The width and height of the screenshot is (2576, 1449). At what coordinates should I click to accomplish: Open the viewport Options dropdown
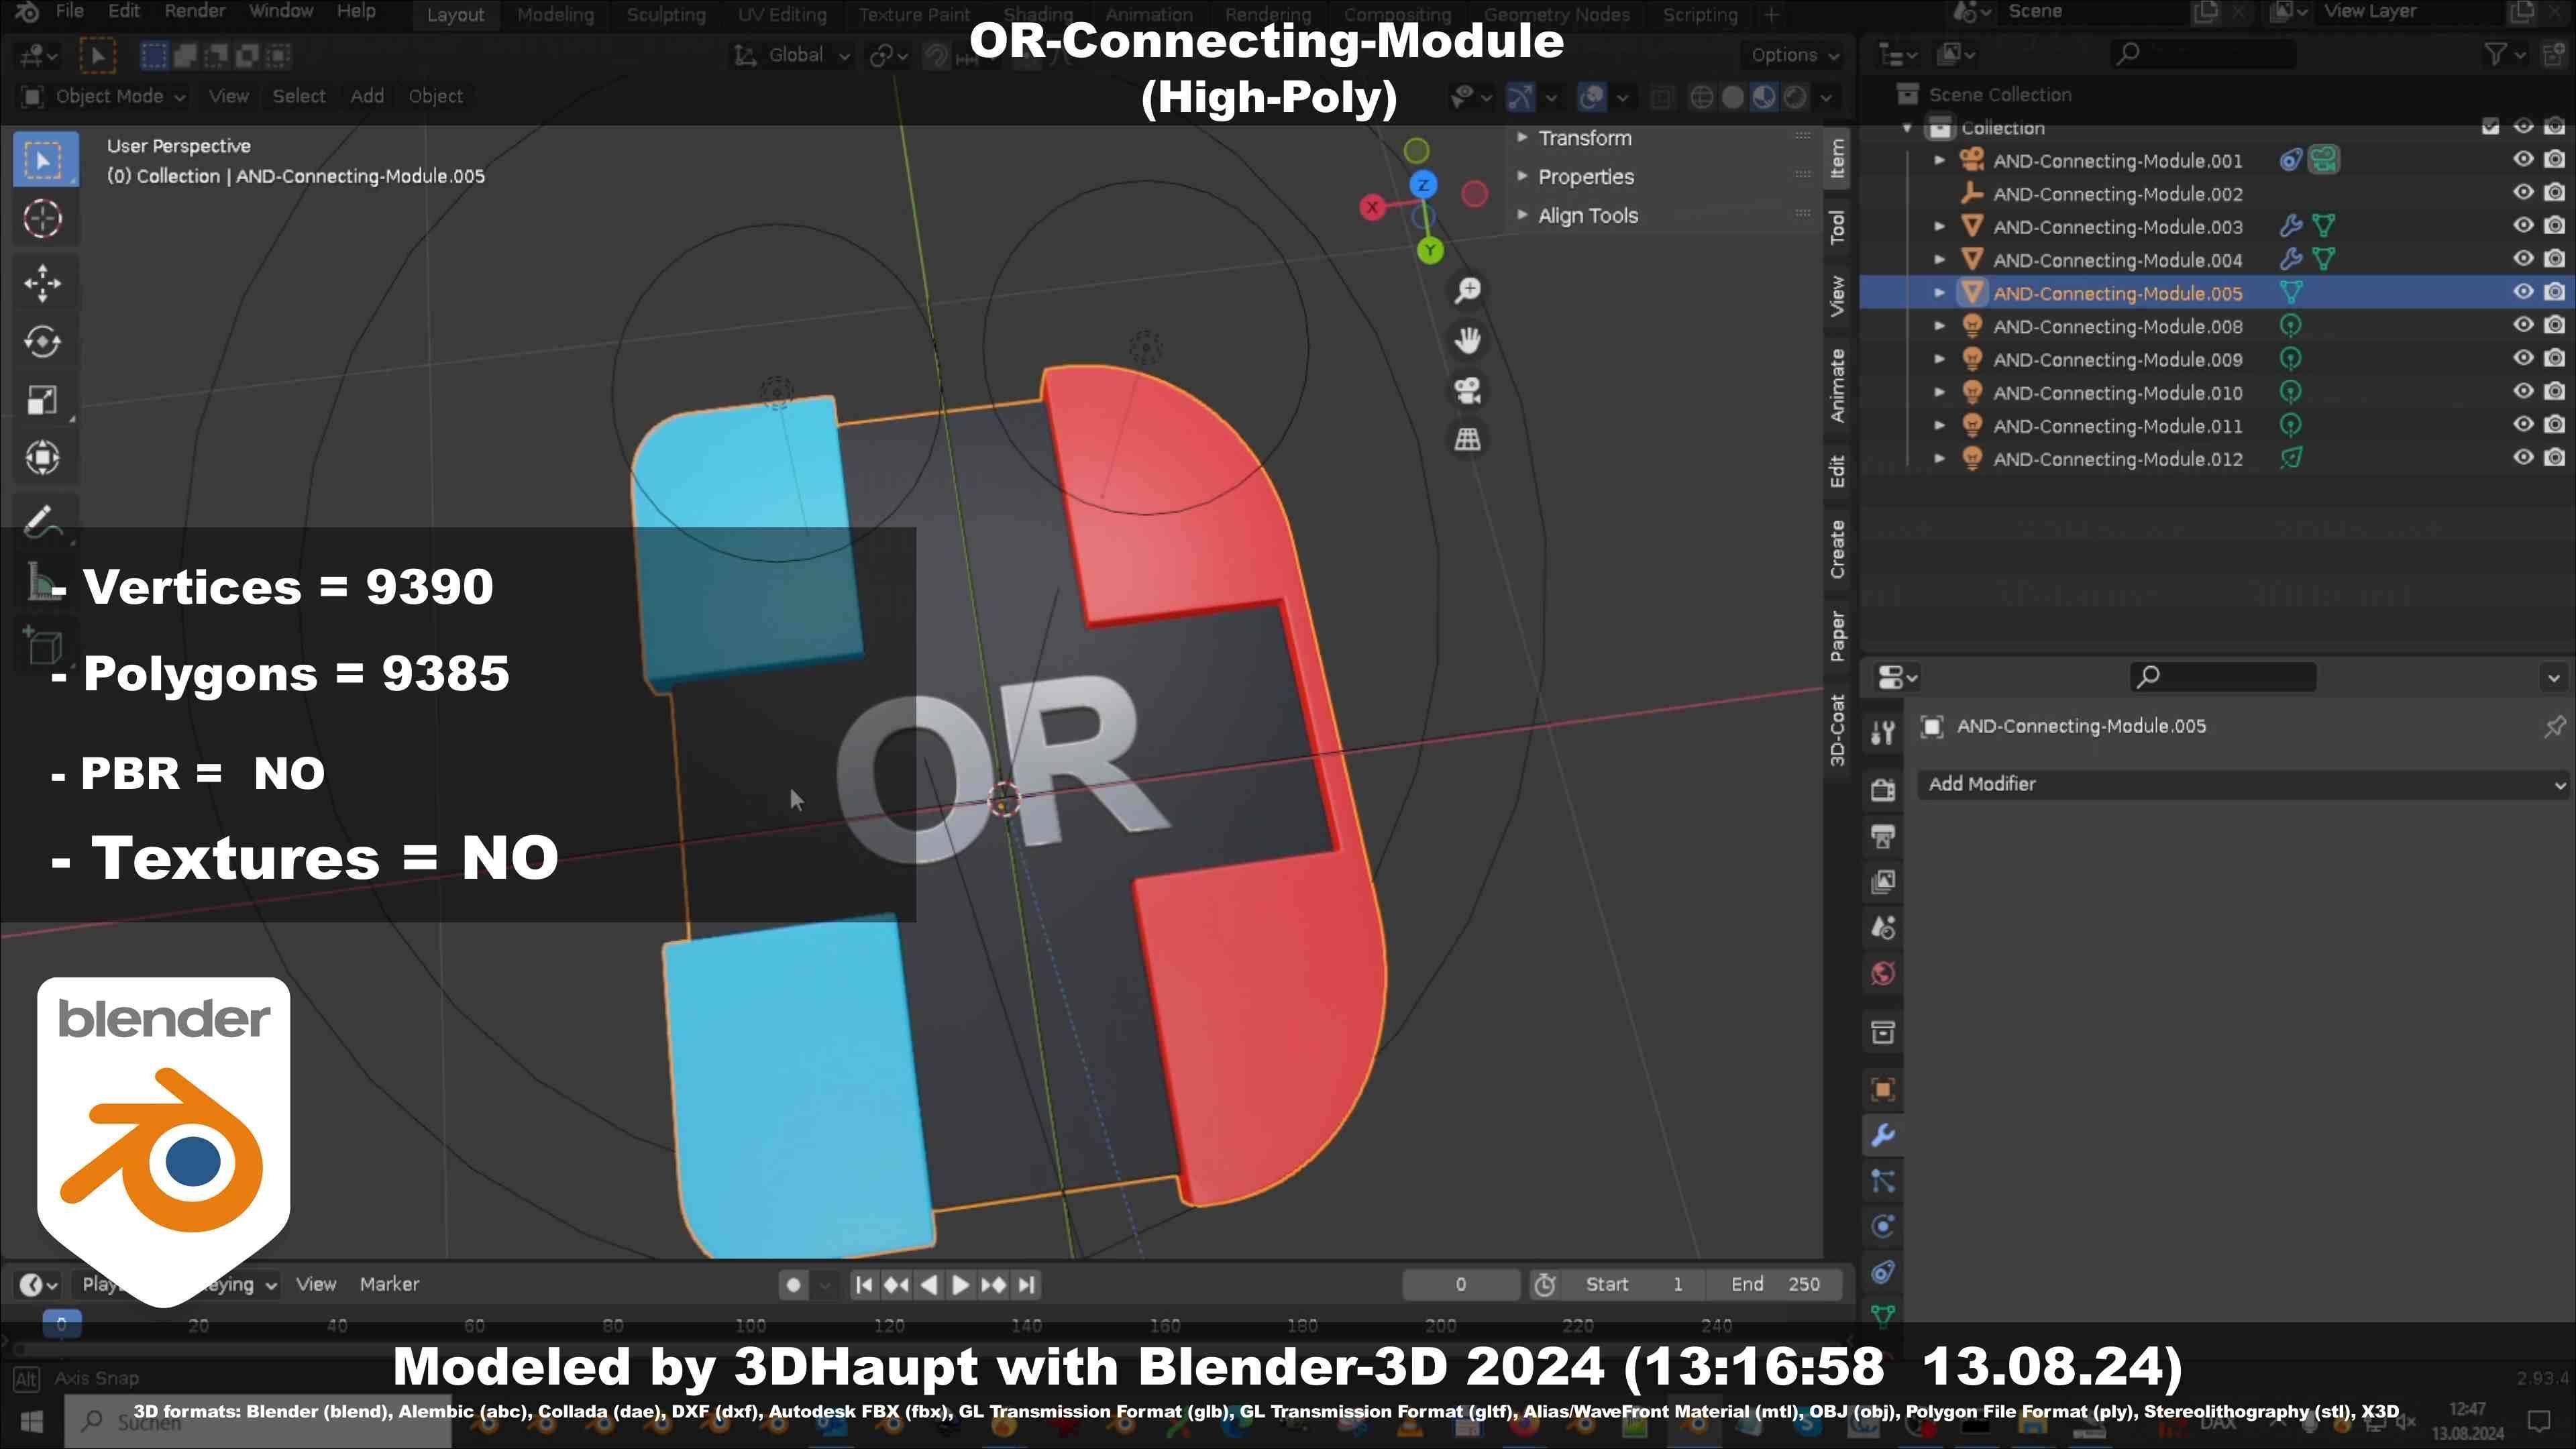[x=1794, y=56]
